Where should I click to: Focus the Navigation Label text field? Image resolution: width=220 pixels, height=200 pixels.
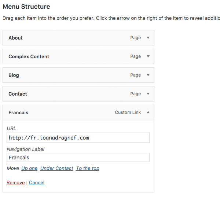point(78,158)
